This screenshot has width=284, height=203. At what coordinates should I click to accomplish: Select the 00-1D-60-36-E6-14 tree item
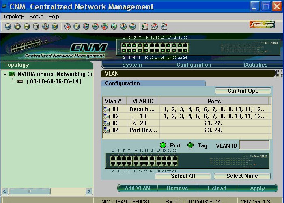tap(54, 81)
